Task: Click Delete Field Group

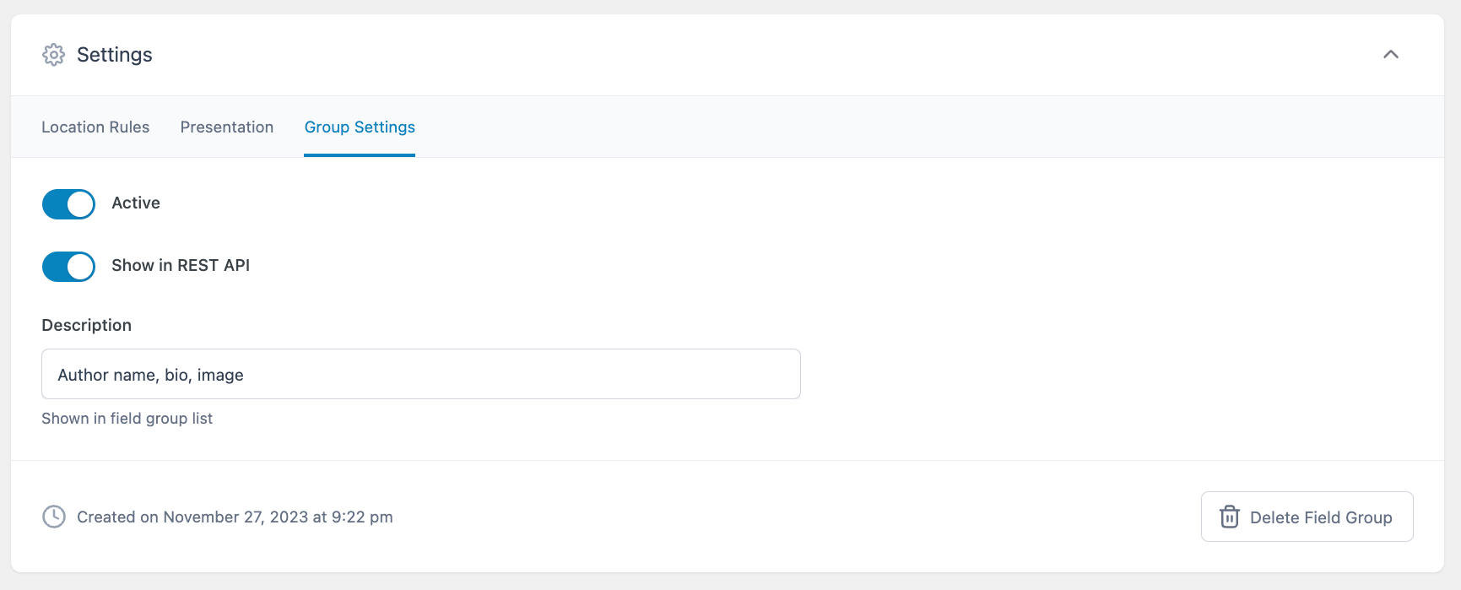Action: [1307, 517]
